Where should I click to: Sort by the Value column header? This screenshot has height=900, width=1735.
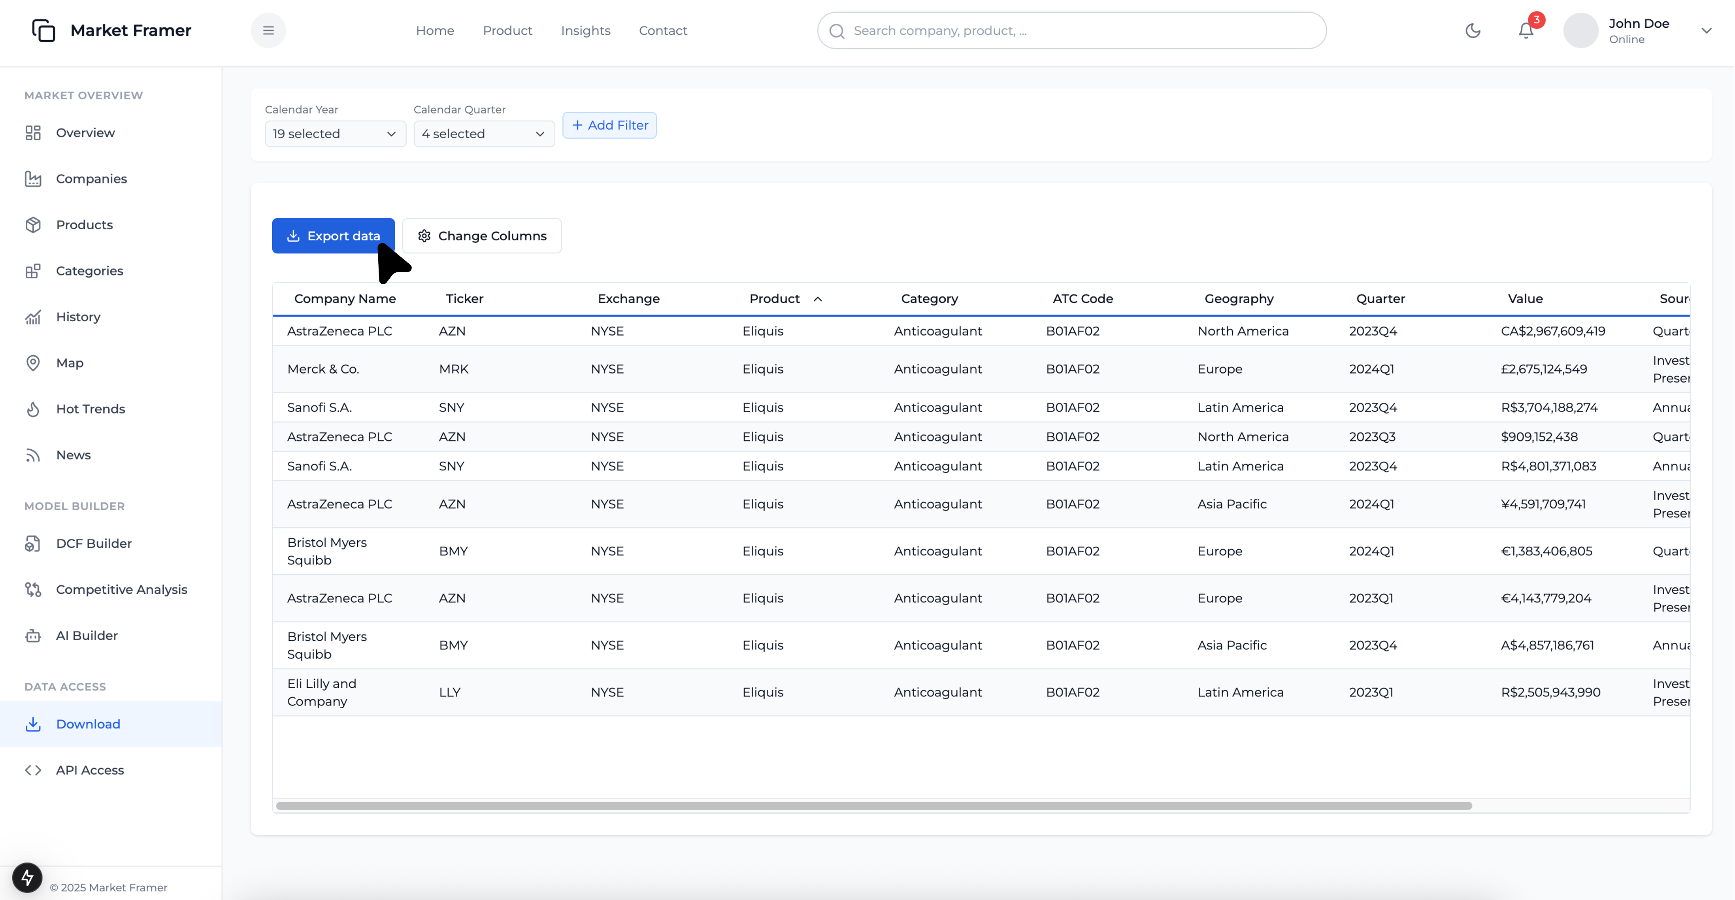(x=1525, y=298)
